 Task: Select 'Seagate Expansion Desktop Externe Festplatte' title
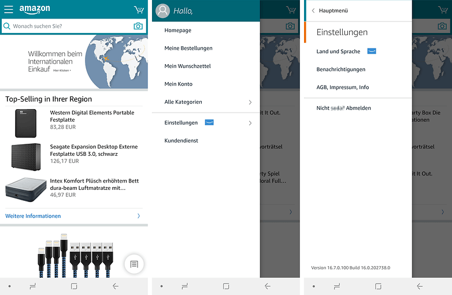[x=94, y=150]
